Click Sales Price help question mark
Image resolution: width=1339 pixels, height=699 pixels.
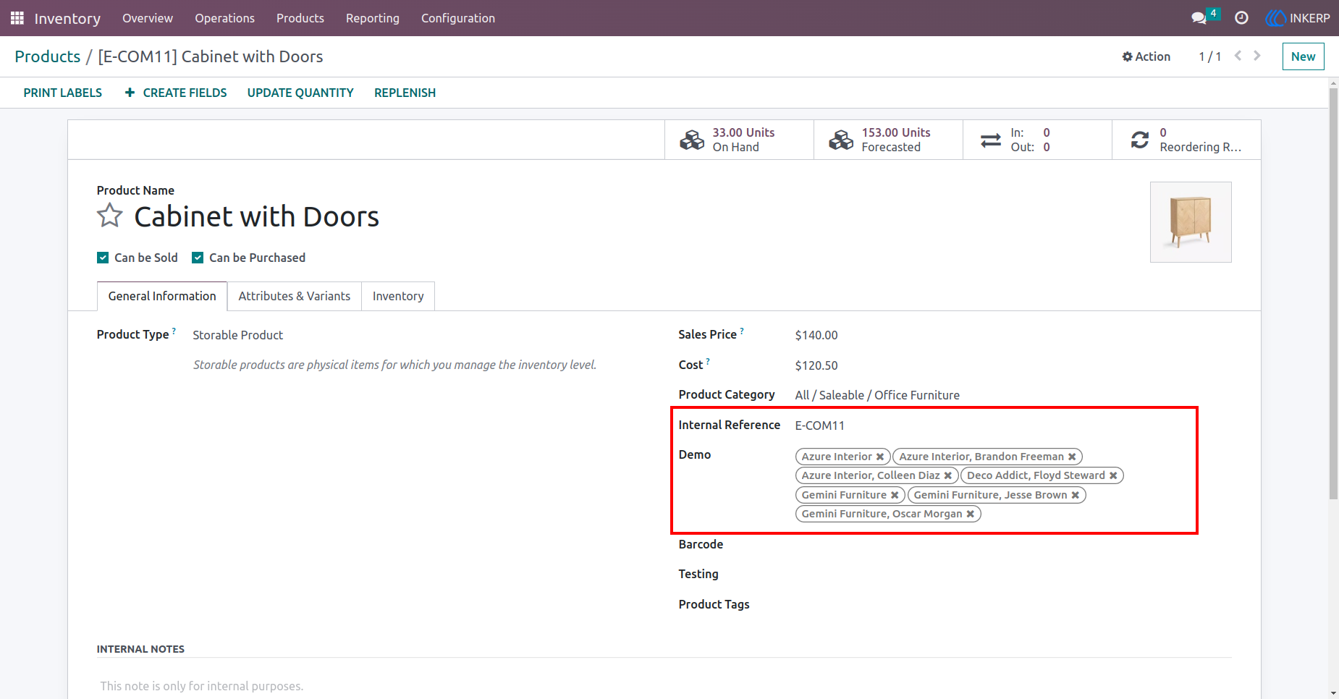click(x=742, y=331)
